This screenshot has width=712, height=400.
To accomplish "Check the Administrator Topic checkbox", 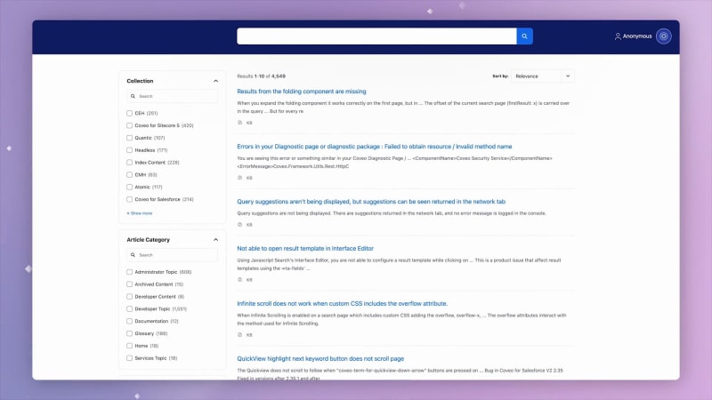I will (129, 272).
